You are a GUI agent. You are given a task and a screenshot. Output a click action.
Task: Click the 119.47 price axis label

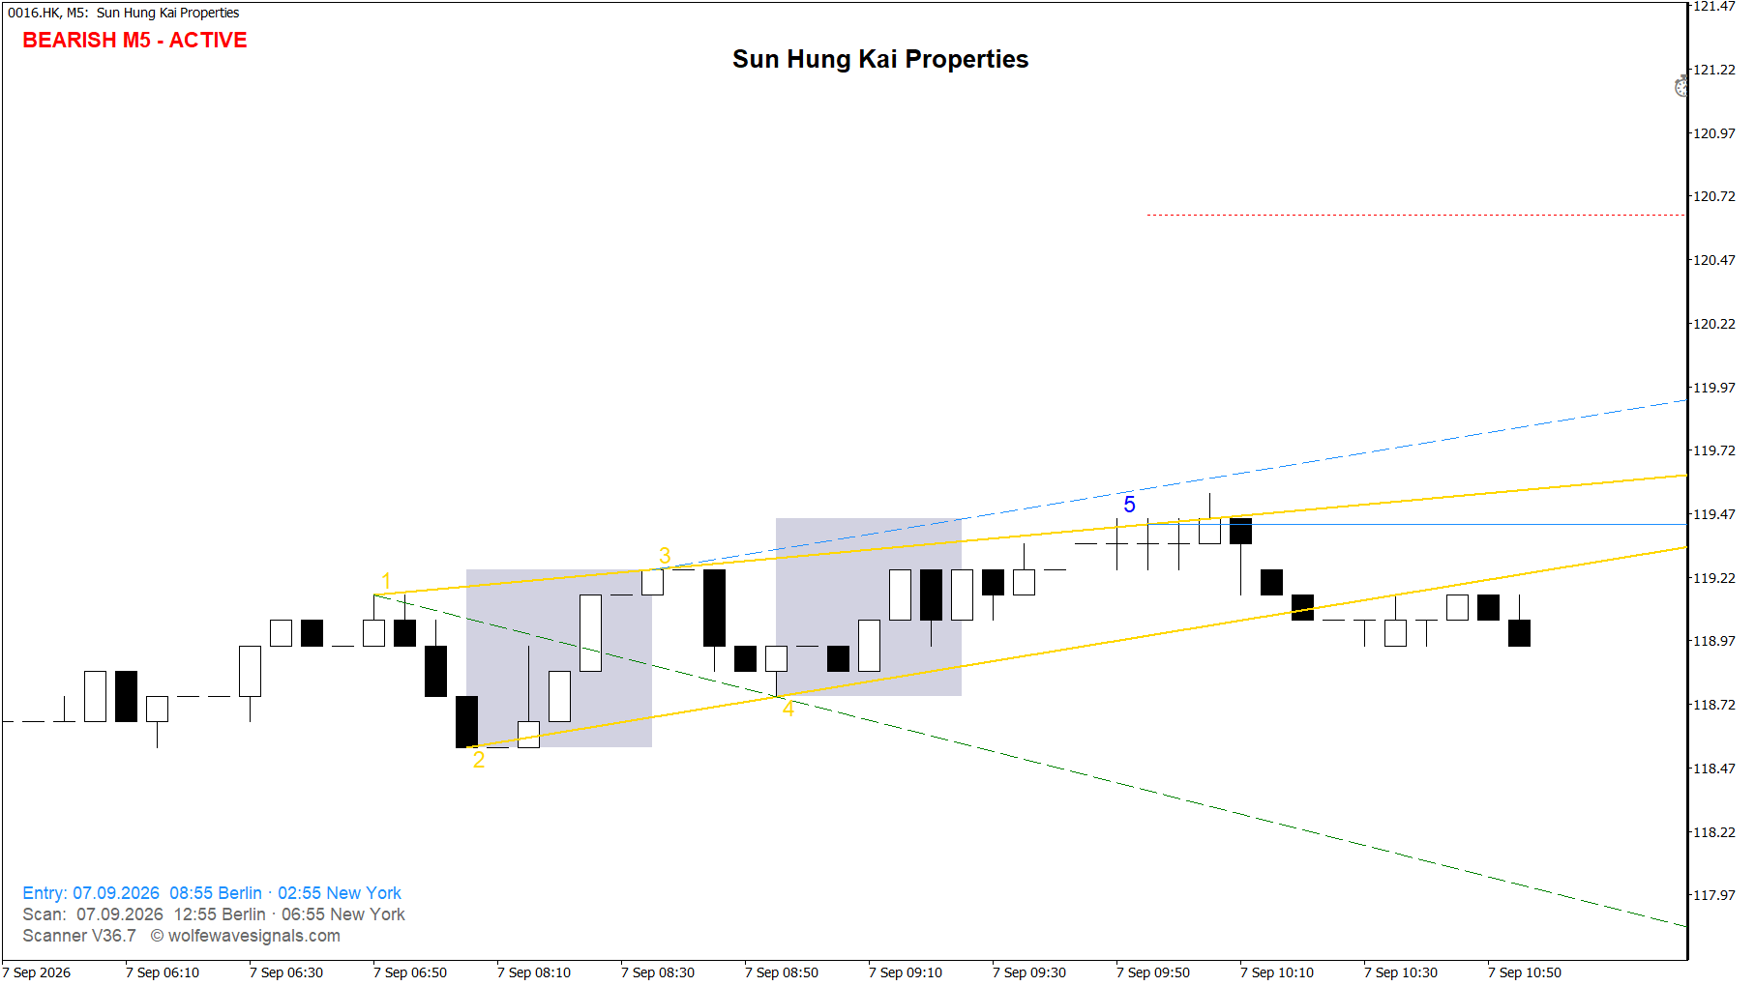pos(1714,514)
